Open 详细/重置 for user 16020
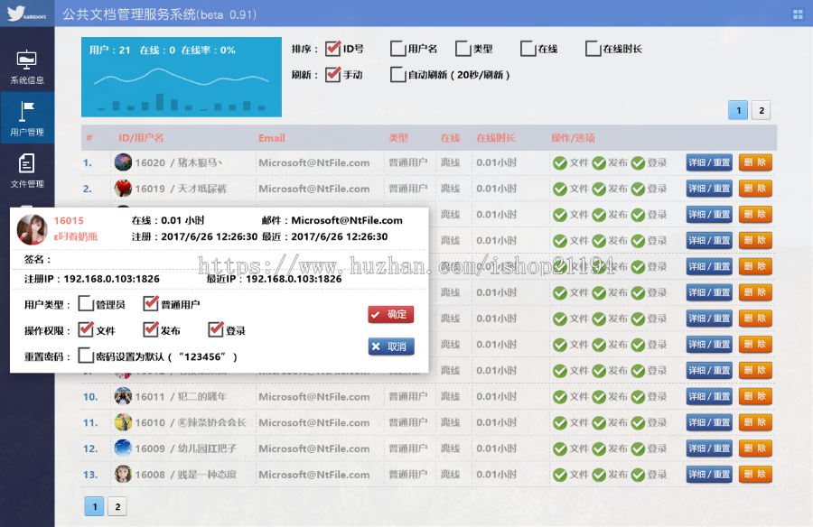The image size is (813, 527). (x=709, y=162)
